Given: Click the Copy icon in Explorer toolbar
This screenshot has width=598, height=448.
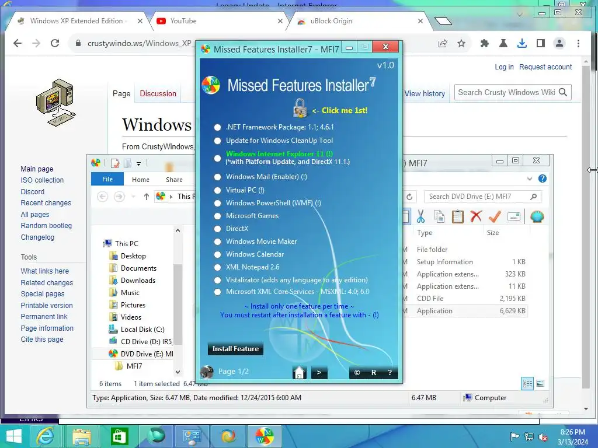Looking at the screenshot, I should [x=439, y=216].
